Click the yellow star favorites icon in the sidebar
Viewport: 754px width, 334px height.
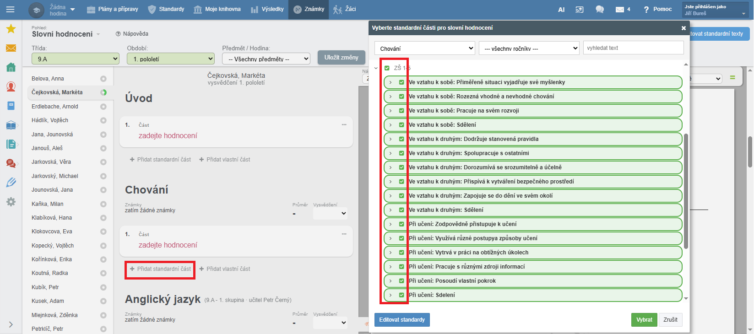tap(11, 29)
